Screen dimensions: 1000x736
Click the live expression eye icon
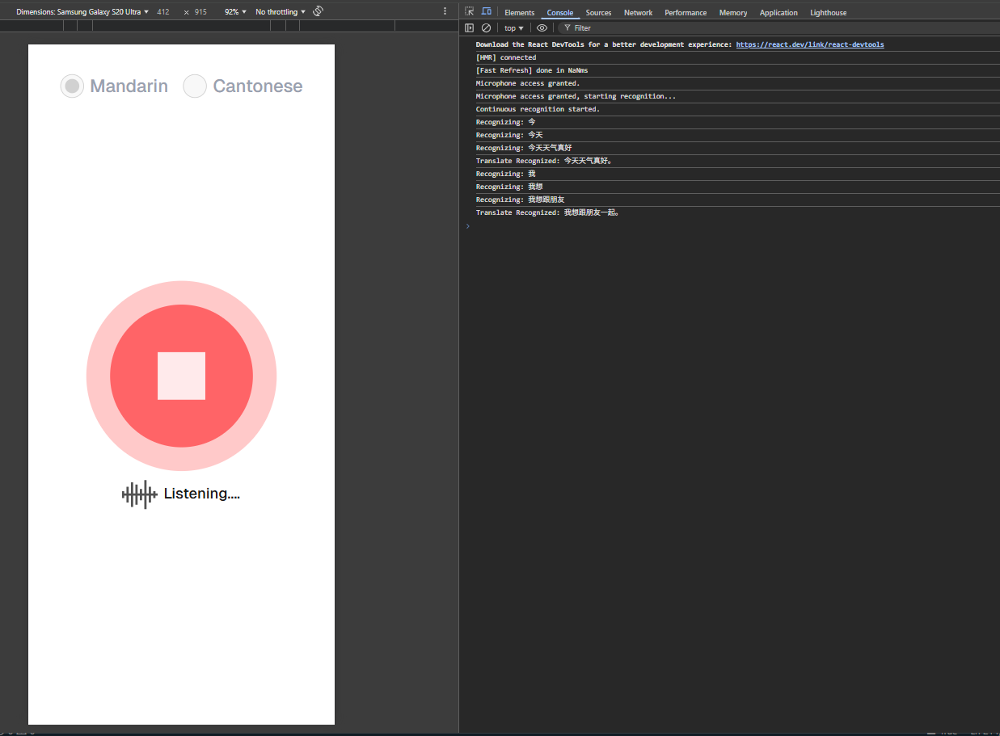point(542,27)
